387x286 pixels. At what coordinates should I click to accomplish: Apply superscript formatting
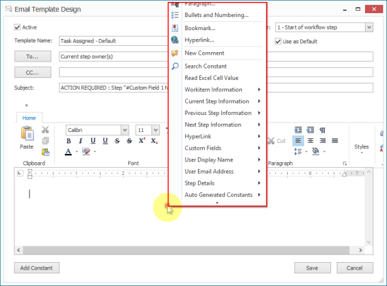[141, 141]
